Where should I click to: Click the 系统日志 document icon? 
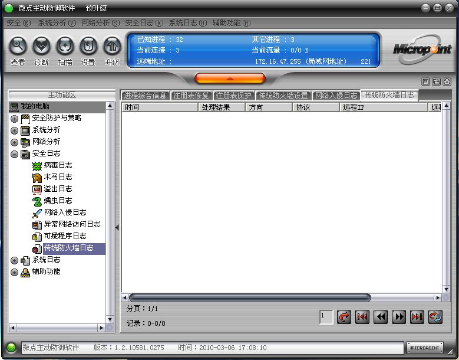(25, 260)
